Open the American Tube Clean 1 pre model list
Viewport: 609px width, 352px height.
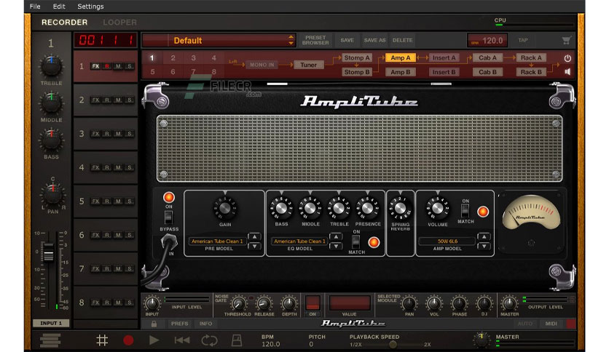coord(217,241)
